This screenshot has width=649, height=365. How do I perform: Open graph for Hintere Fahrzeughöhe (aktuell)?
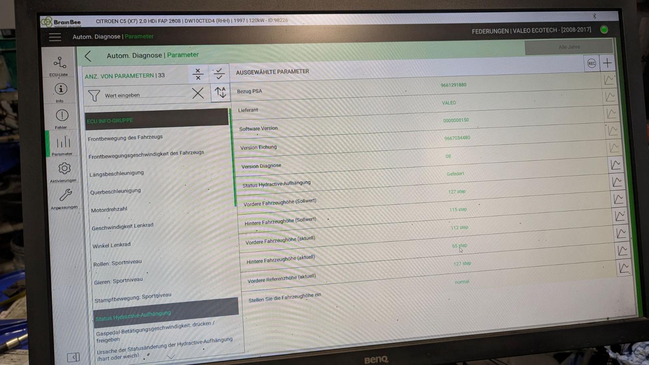tap(621, 233)
